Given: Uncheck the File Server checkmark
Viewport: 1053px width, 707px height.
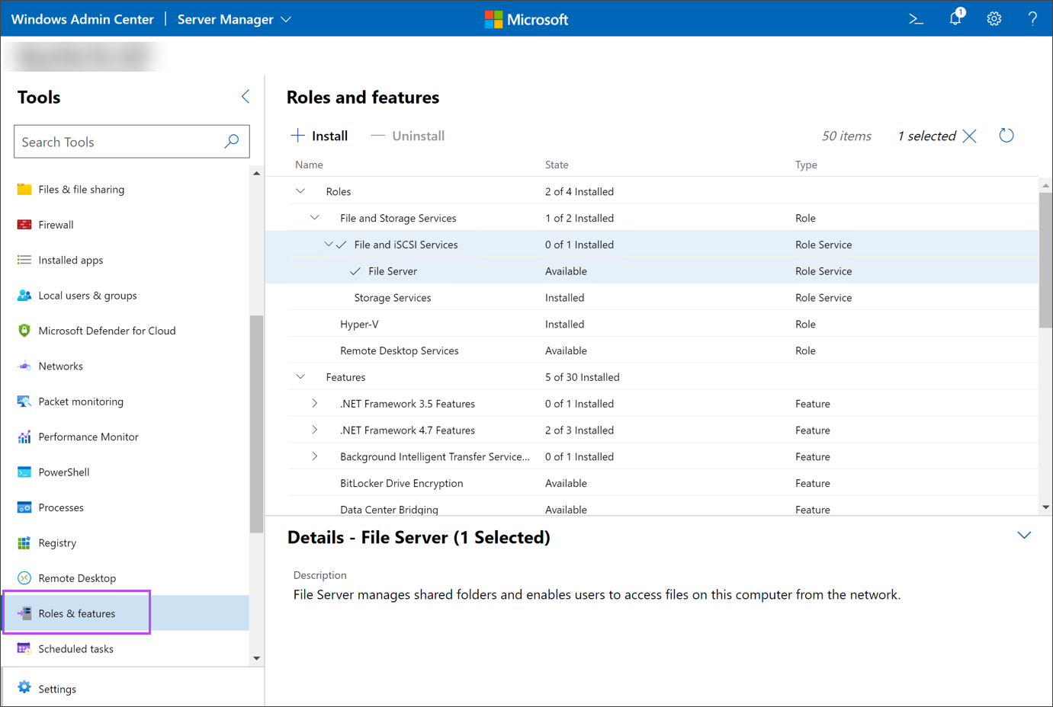Looking at the screenshot, I should click(x=355, y=271).
